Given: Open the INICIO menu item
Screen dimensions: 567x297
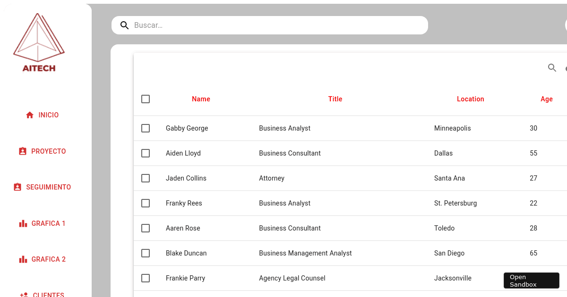Looking at the screenshot, I should 48,115.
